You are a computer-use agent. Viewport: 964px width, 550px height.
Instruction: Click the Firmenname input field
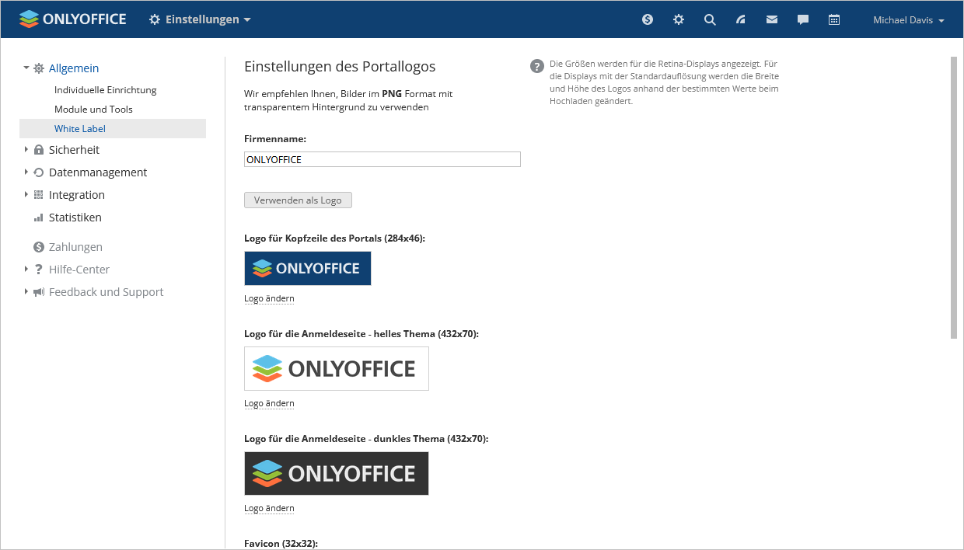[382, 159]
